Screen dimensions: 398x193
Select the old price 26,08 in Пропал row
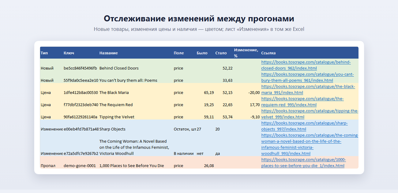pyautogui.click(x=209, y=166)
